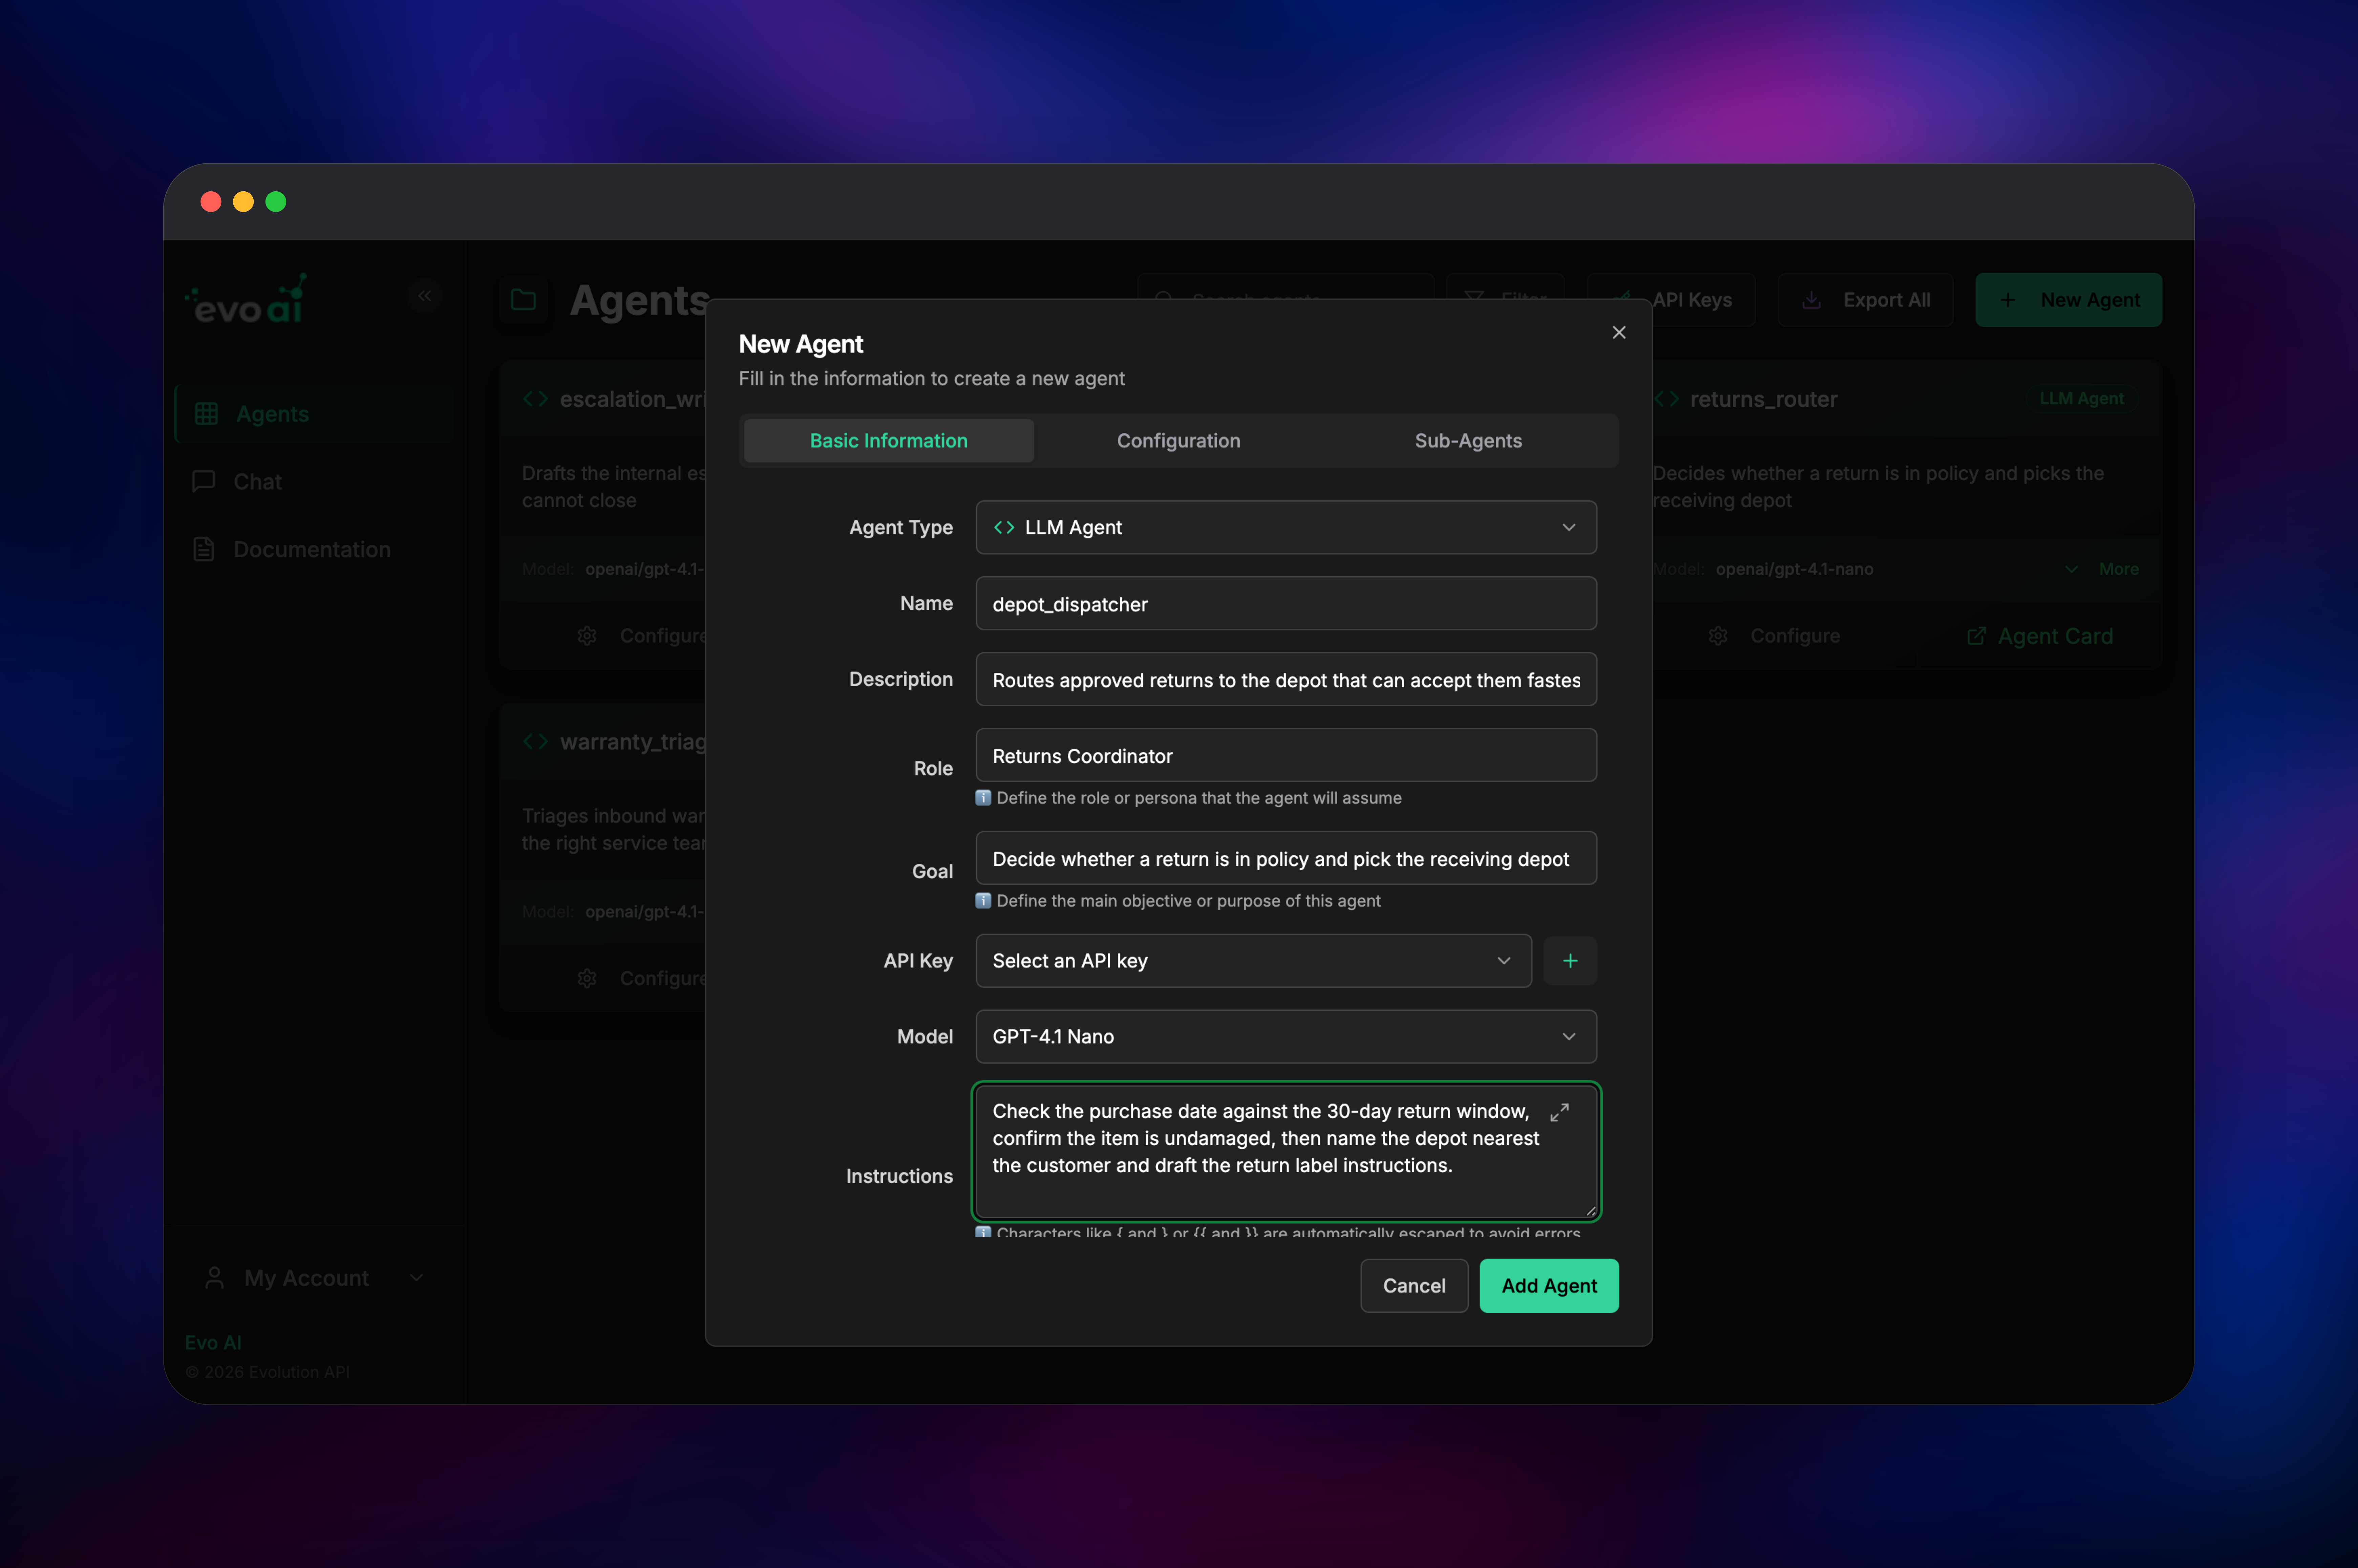Screen dimensions: 2358x1568
Task: Open Agents in the sidebar
Action: (x=314, y=414)
